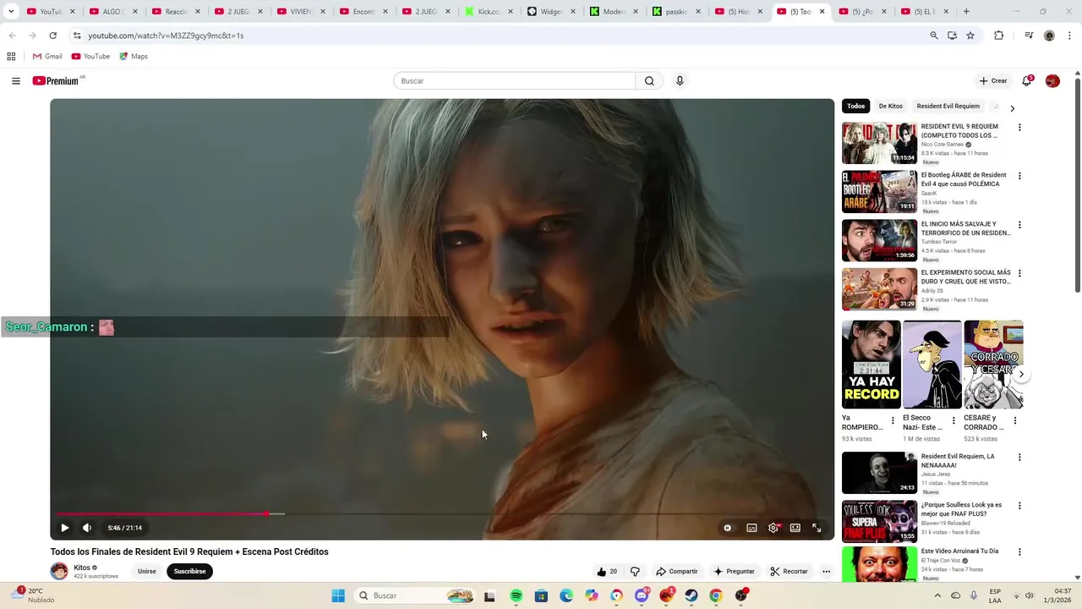The height and width of the screenshot is (609, 1082).
Task: Mute the video with the speaker icon
Action: [x=87, y=528]
